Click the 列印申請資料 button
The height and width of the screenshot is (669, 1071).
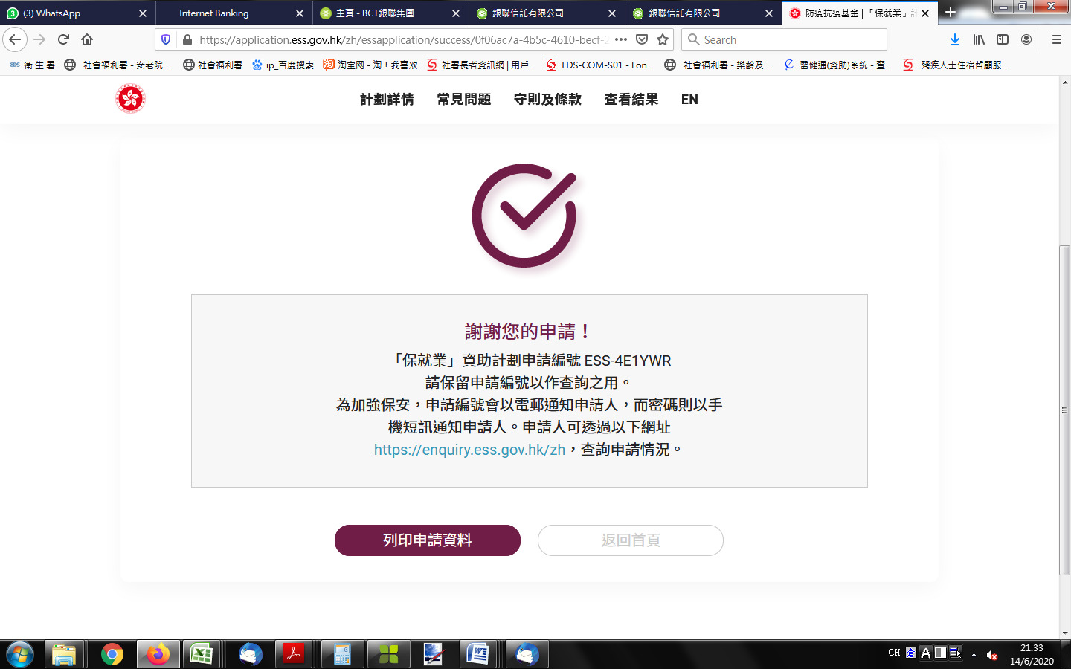pyautogui.click(x=428, y=540)
